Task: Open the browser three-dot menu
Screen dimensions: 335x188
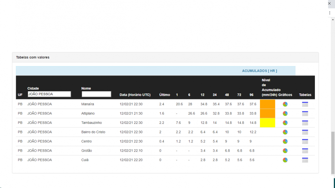Action: (x=330, y=13)
